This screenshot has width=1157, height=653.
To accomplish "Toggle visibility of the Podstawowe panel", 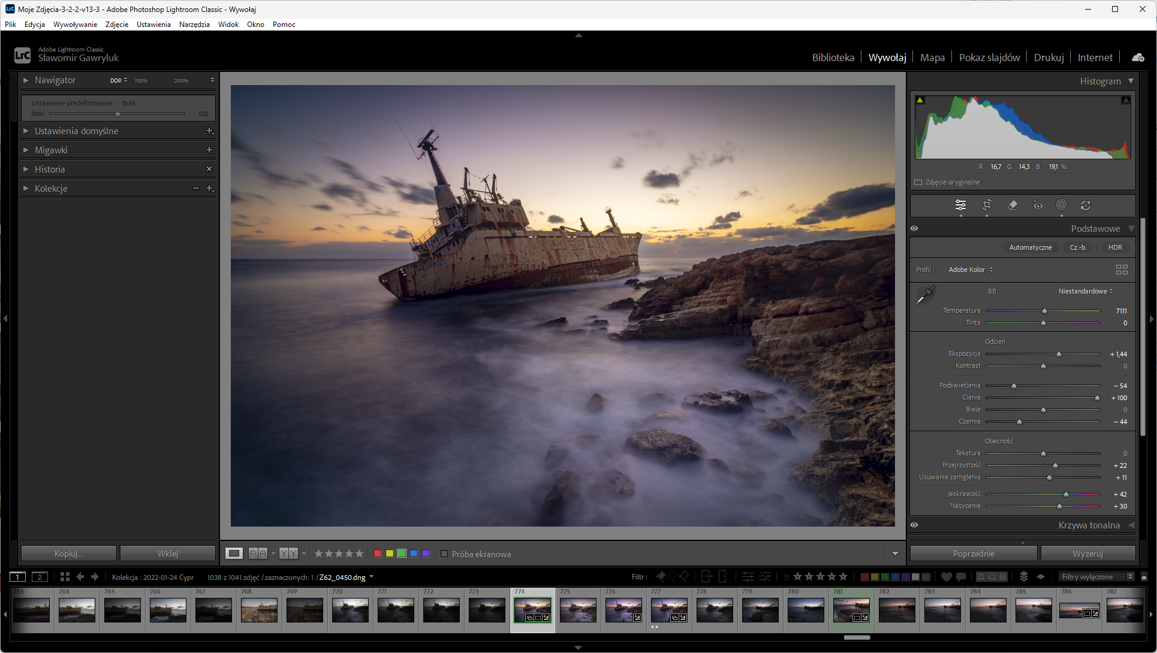I will click(914, 228).
